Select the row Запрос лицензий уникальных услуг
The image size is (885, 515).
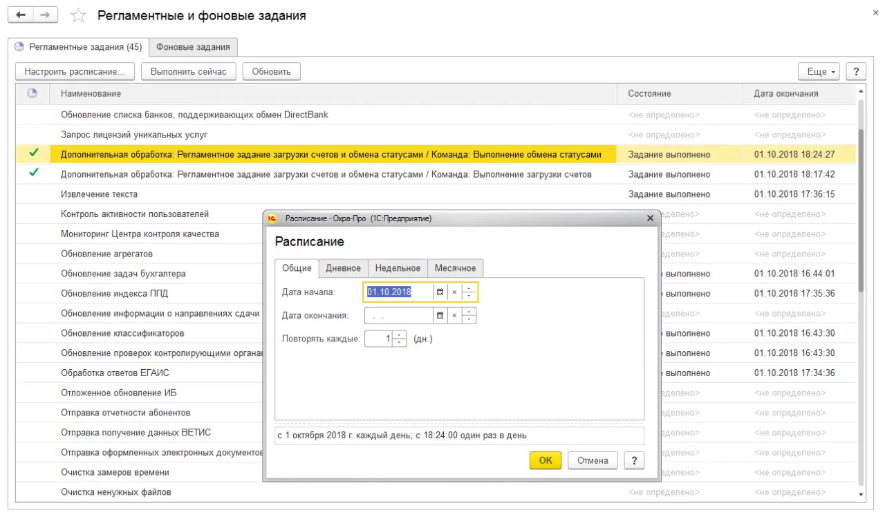click(436, 134)
